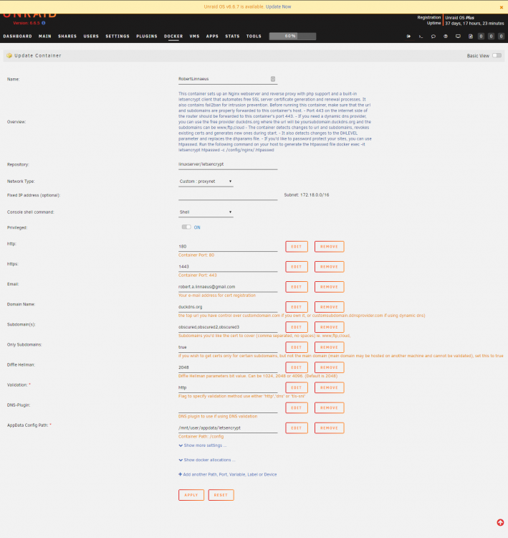Toggle the Basic View switch
Image resolution: width=508 pixels, height=538 pixels.
pyautogui.click(x=497, y=55)
